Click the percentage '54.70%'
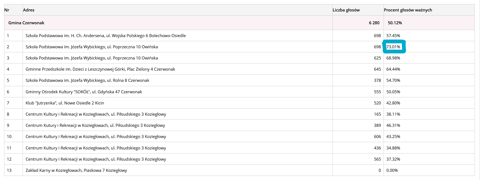Viewport: 480px width, 180px height. coord(393,80)
